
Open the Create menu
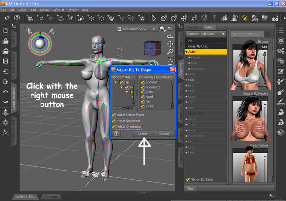point(22,10)
